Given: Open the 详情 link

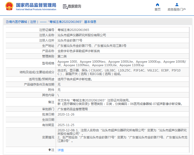Looking at the screenshot, I should 61,150.
